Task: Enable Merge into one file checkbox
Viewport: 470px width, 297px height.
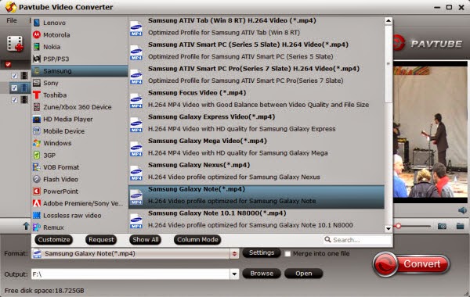Action: coord(287,254)
